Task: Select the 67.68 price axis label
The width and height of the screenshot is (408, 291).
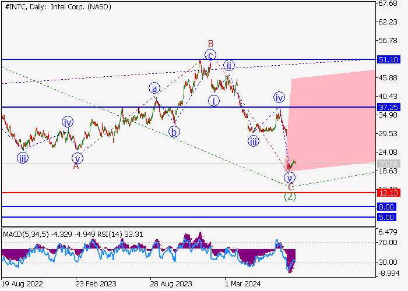Action: (388, 3)
